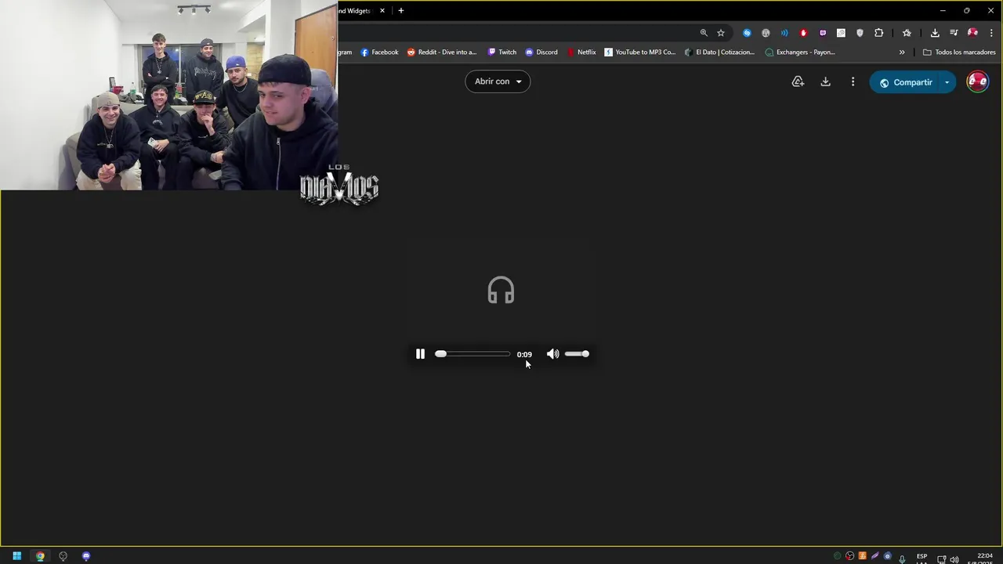Open the grey round extension icon
The height and width of the screenshot is (564, 1003).
click(x=766, y=33)
